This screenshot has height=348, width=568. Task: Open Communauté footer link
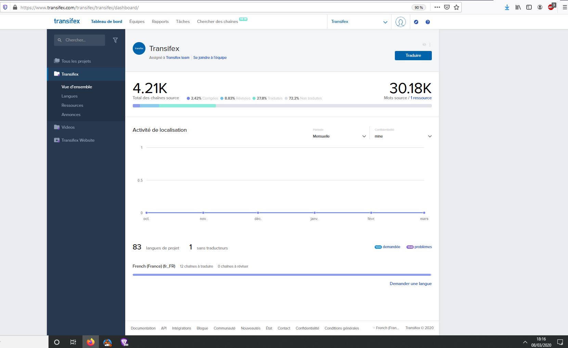(224, 328)
